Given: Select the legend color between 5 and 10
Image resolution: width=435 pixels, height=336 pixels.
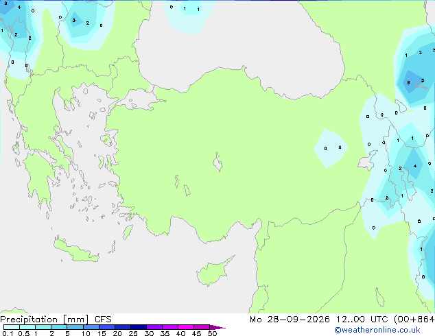Looking at the screenshot, I should pyautogui.click(x=75, y=327).
